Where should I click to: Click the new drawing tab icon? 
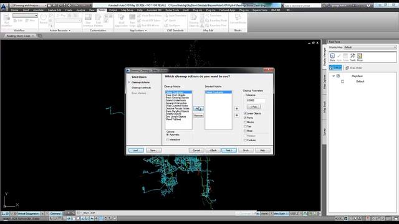40,36
